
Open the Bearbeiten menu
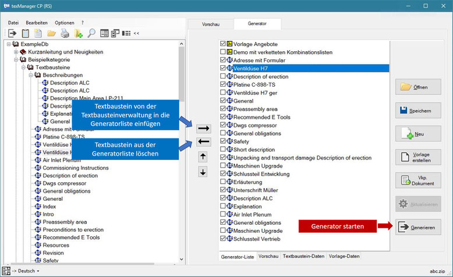pos(37,23)
